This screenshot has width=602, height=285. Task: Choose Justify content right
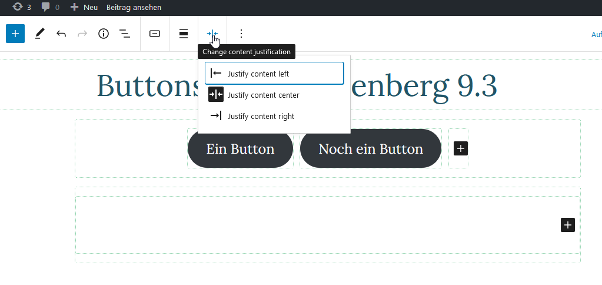click(x=274, y=115)
